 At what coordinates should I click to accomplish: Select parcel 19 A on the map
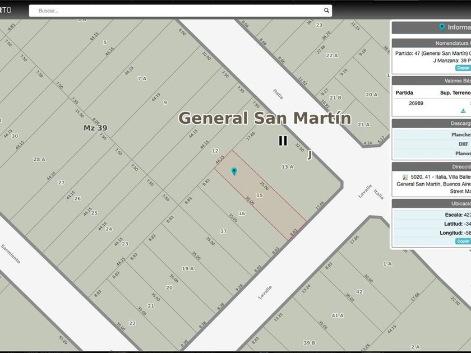coord(187,268)
